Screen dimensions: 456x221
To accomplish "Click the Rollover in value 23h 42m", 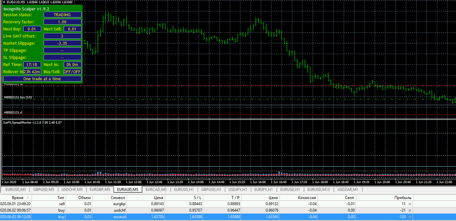I will (x=32, y=71).
